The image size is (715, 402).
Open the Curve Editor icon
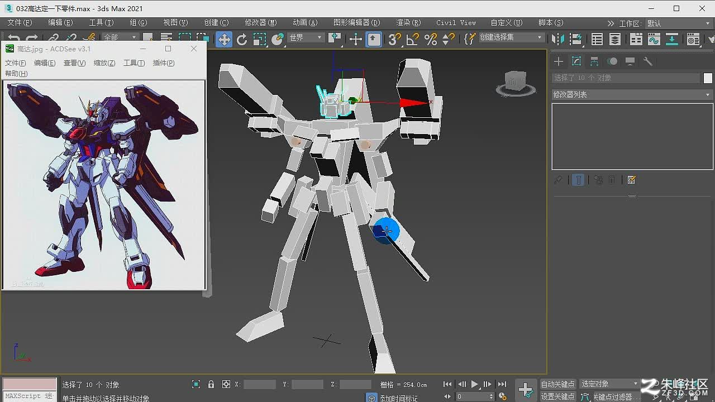(x=654, y=39)
